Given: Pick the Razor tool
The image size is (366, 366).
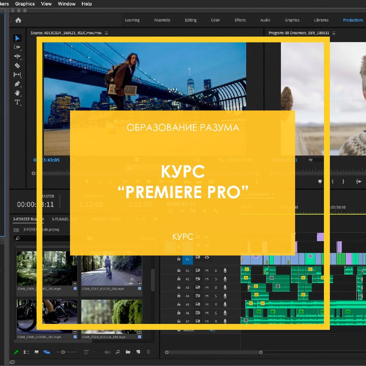Looking at the screenshot, I should pos(17,65).
